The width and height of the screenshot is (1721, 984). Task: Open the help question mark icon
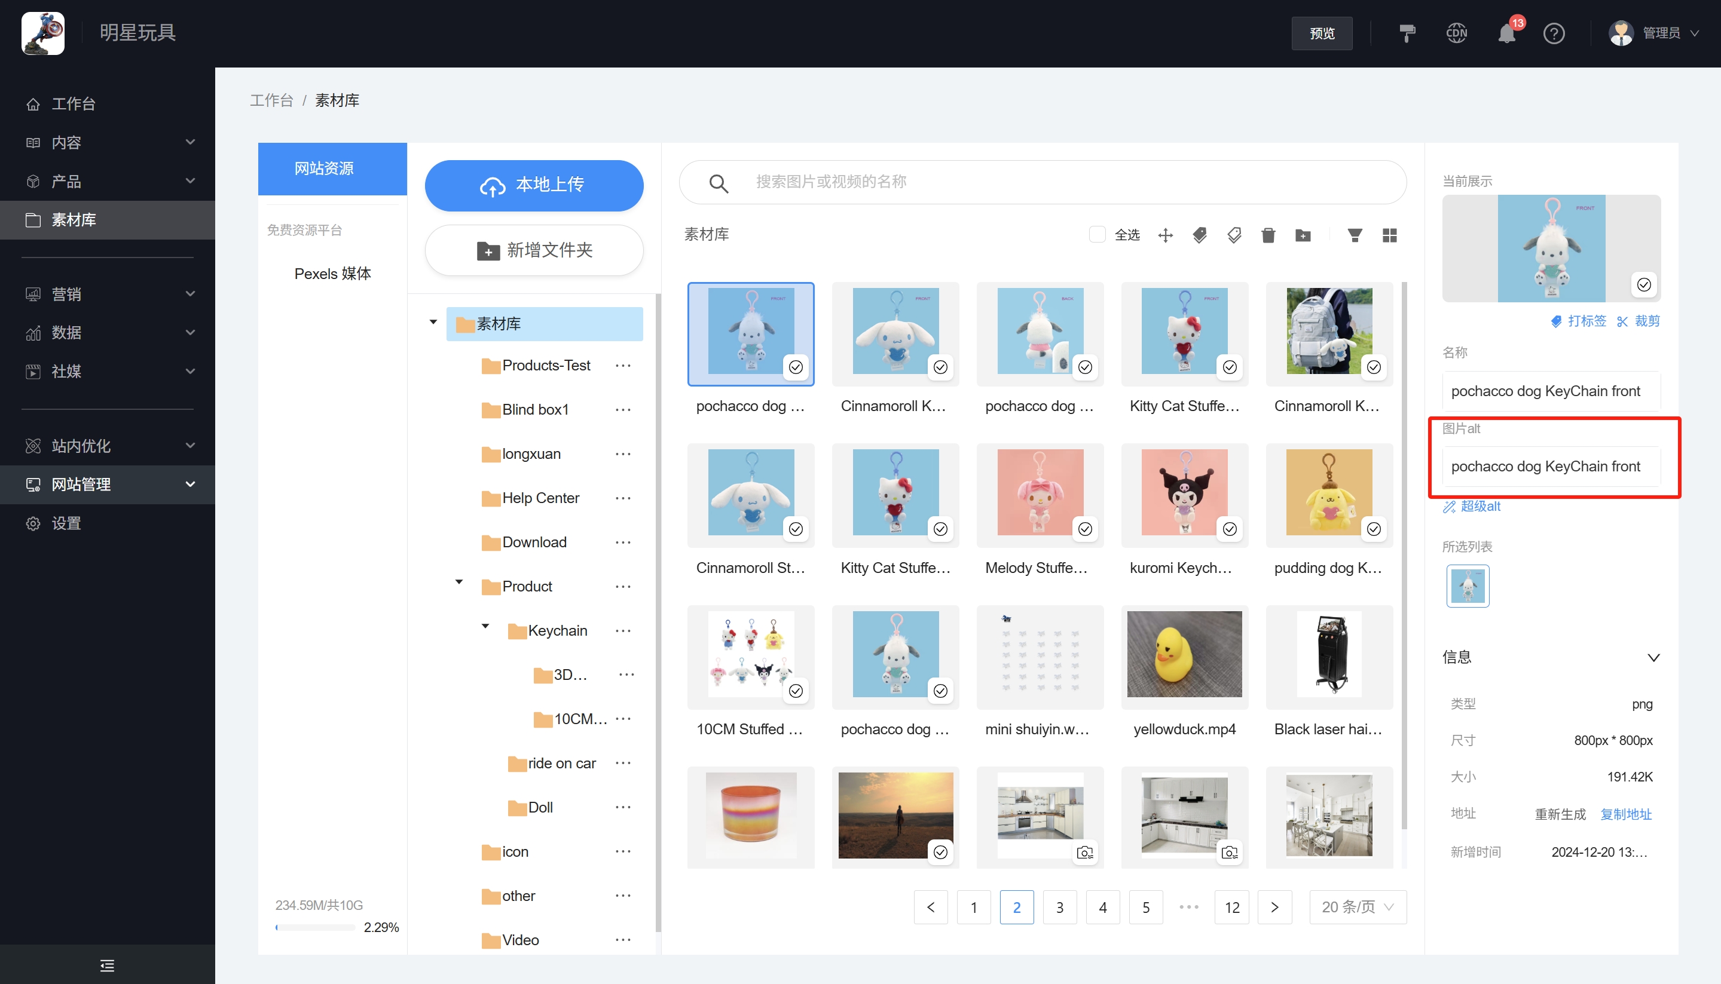tap(1554, 33)
